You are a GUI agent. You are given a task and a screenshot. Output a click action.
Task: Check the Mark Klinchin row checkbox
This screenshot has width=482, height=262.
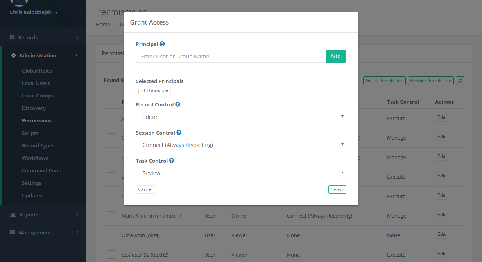pyautogui.click(x=111, y=216)
